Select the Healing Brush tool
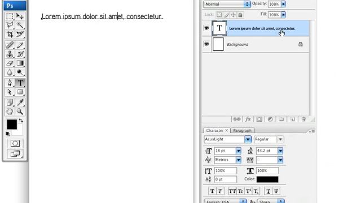 click(10, 45)
